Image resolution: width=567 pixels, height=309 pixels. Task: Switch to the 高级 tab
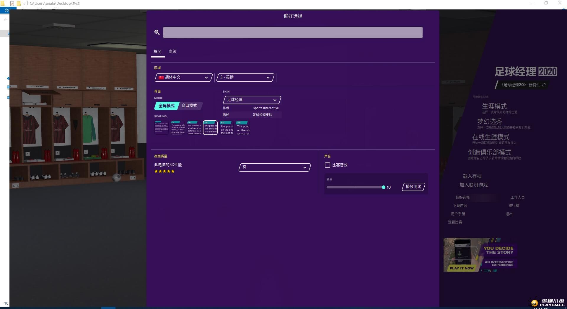point(172,52)
